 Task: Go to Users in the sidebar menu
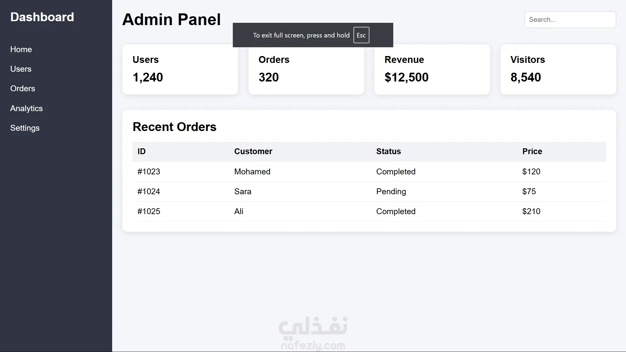(21, 69)
